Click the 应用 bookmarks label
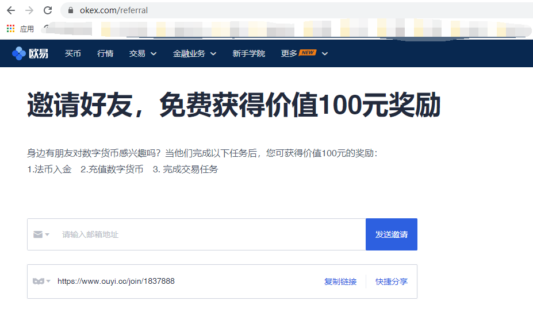 pyautogui.click(x=27, y=29)
